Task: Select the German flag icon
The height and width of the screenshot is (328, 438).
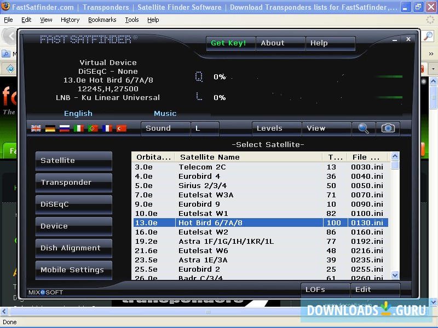Action: 50,128
